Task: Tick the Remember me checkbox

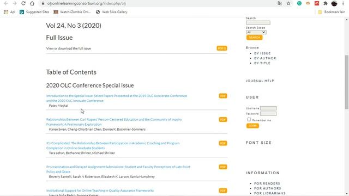Action: click(x=249, y=120)
